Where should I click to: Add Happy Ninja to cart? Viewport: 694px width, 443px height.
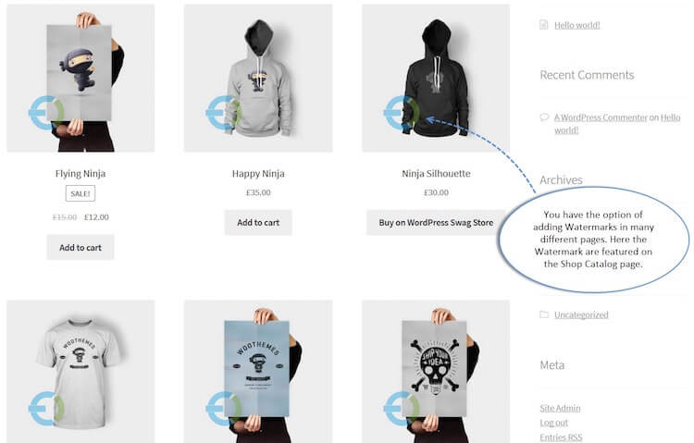pos(258,223)
